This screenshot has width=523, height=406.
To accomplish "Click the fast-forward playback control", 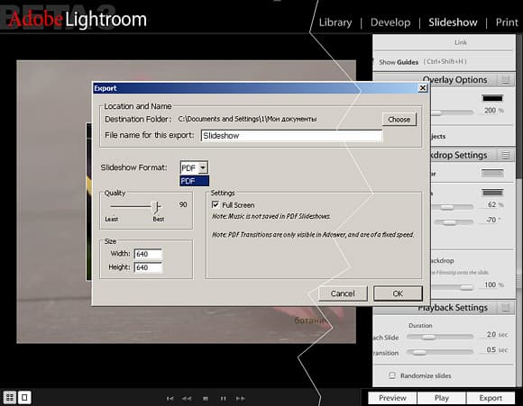I will [x=241, y=398].
